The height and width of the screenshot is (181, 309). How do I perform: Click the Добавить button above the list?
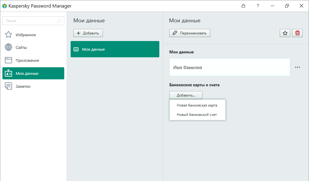[x=88, y=33]
